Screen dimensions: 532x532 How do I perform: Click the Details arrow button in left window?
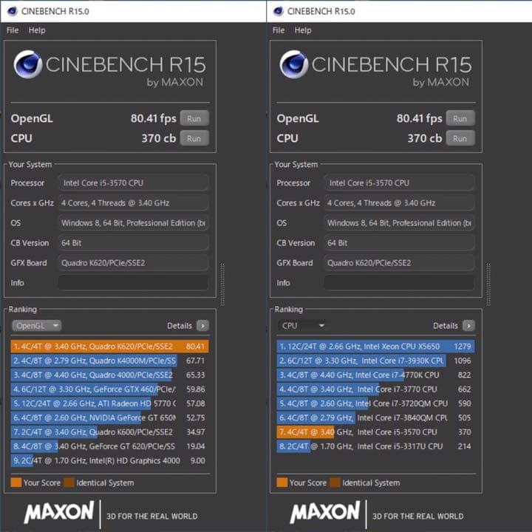point(203,326)
